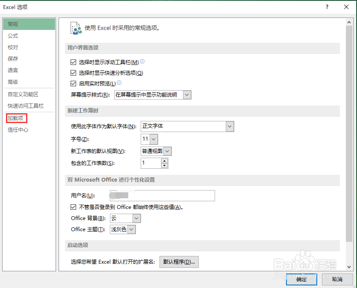Click the general options people icon
The height and width of the screenshot is (288, 357).
pos(76,28)
